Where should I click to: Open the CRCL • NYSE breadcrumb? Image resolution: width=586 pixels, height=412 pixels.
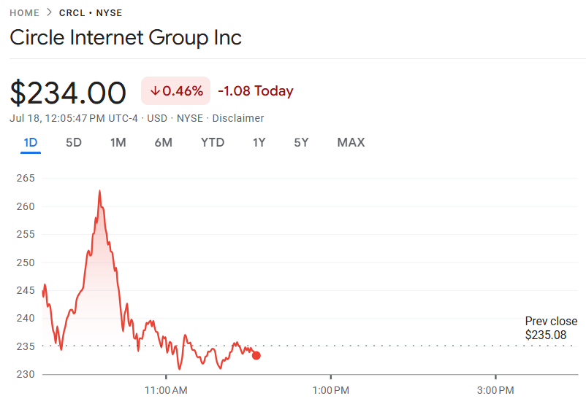click(91, 12)
